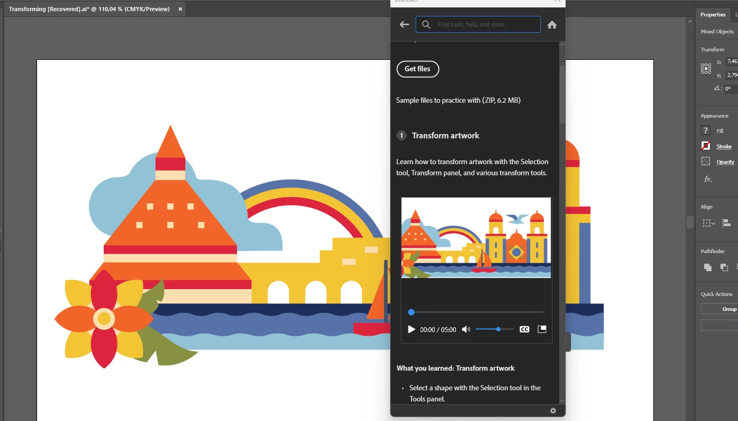The image size is (738, 421).
Task: Focus the Find tools, help search field
Action: pos(478,24)
